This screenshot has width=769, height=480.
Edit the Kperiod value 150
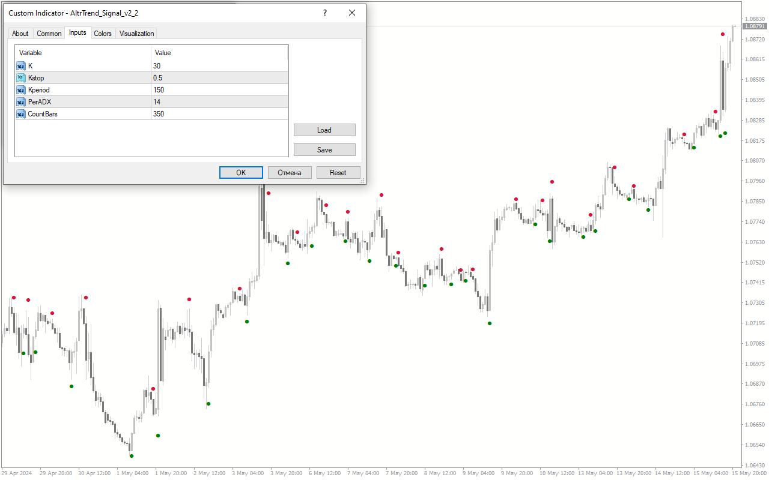pos(219,90)
